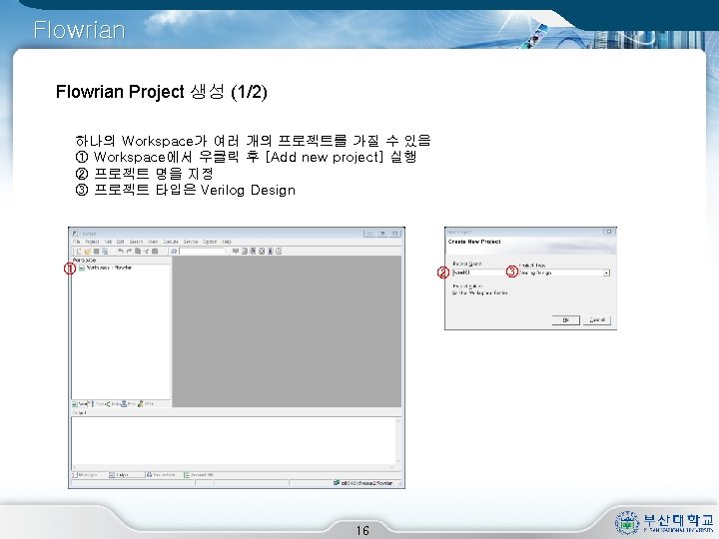Click the Find binoculars icon
Screen dimensions: 719x539
click(x=174, y=252)
